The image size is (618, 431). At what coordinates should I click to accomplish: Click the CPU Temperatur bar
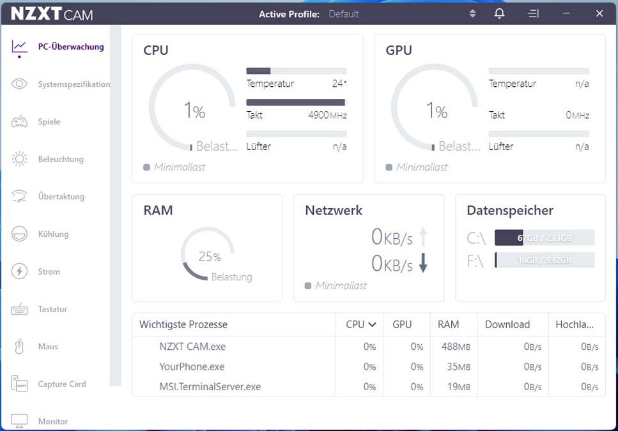click(297, 71)
